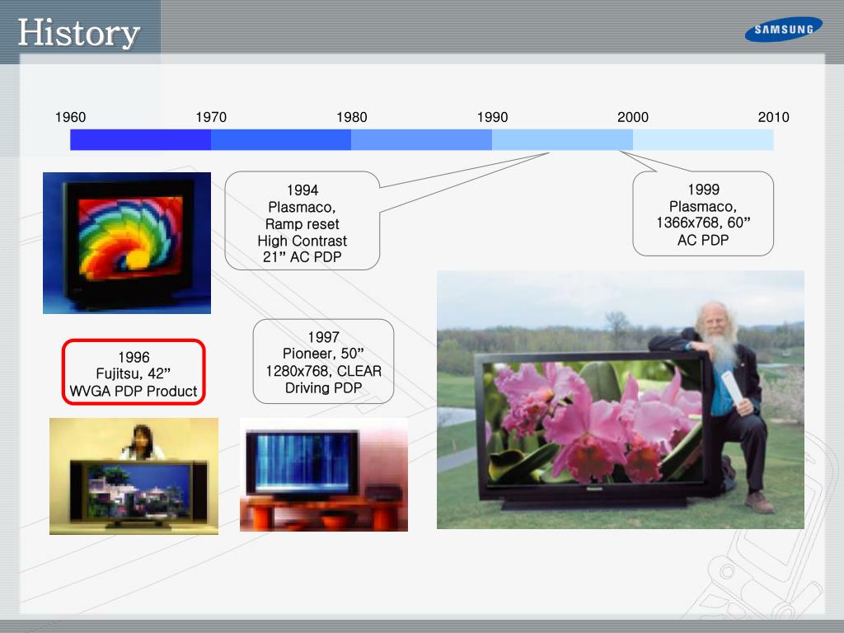844x633 pixels.
Task: Click the "High Contrast" text line
Action: [302, 241]
